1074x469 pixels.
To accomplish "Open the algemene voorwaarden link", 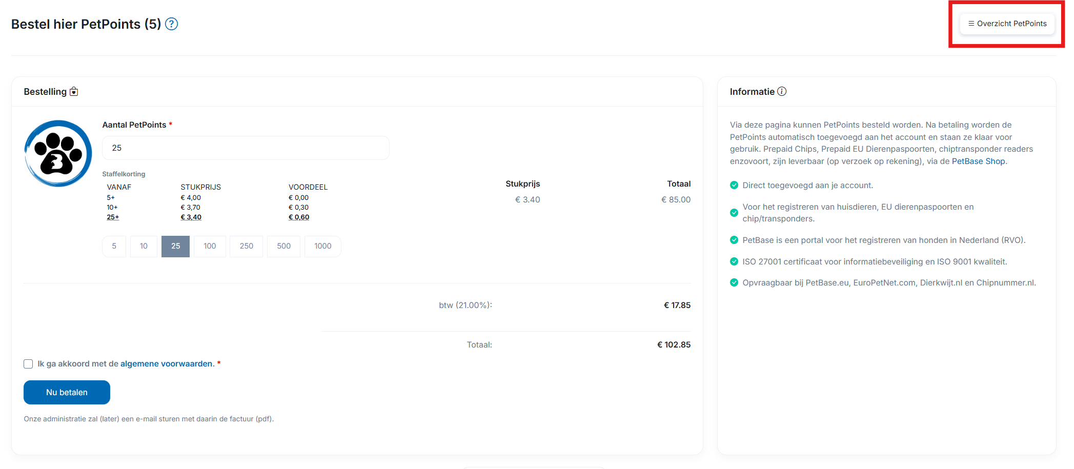I will coord(167,364).
